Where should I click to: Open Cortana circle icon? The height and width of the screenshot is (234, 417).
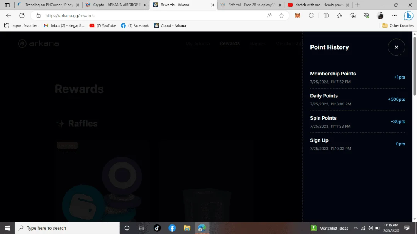[x=127, y=228]
